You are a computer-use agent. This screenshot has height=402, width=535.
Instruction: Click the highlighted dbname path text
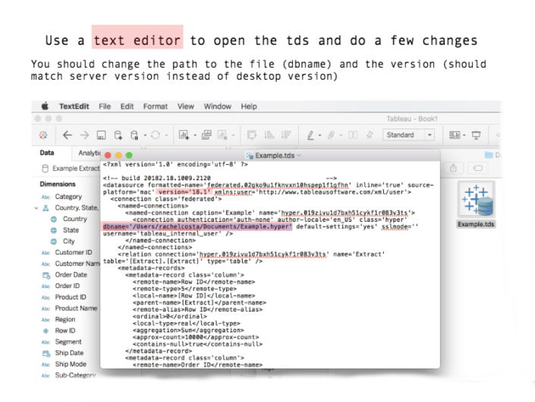[197, 226]
